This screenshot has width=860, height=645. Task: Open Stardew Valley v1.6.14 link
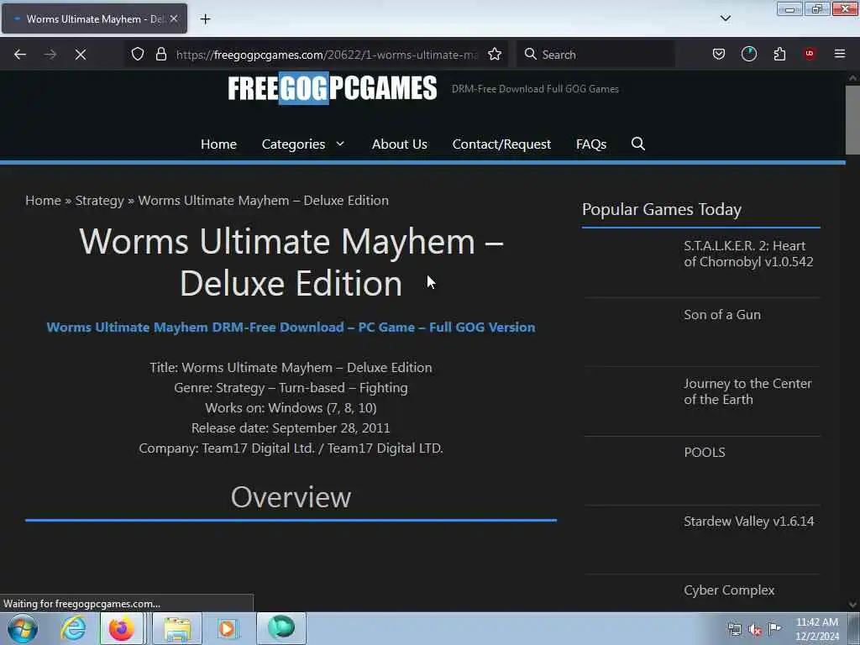coord(748,522)
